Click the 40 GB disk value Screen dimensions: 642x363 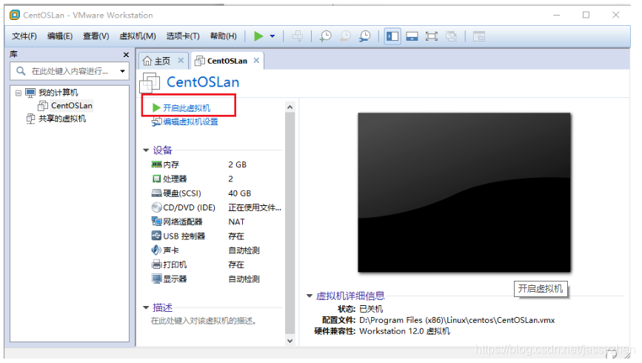pos(239,193)
